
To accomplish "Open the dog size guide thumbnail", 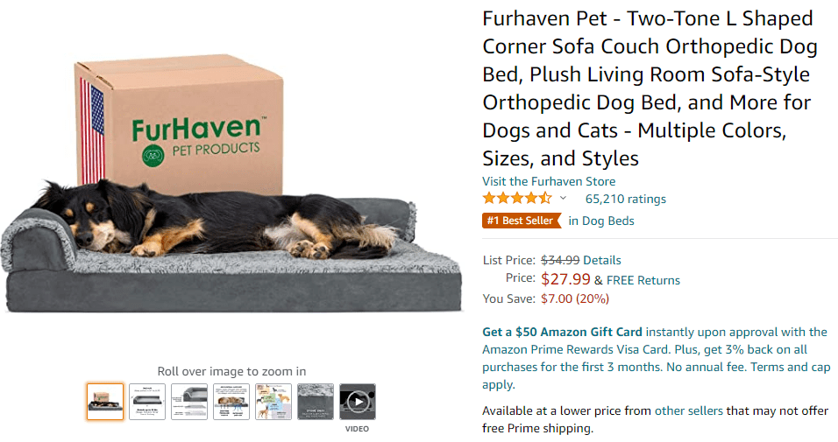I will pyautogui.click(x=273, y=402).
